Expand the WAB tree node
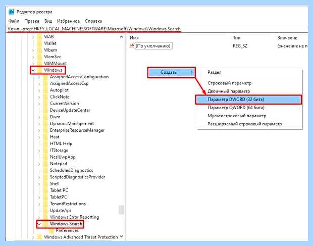 pos(33,37)
